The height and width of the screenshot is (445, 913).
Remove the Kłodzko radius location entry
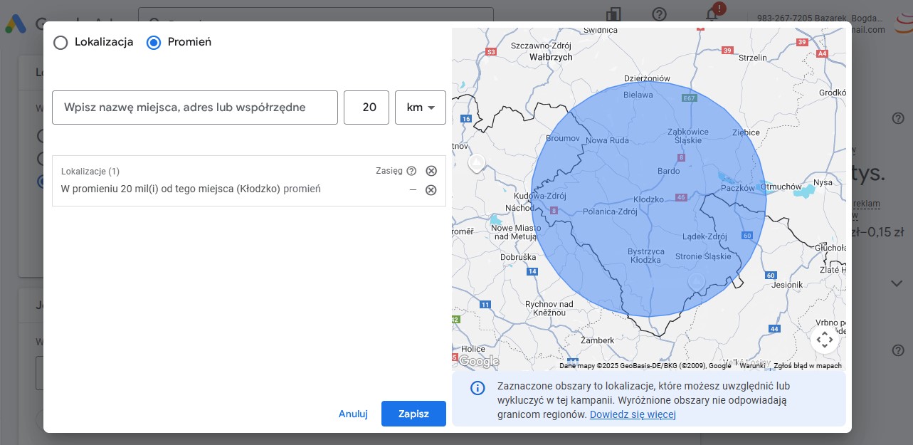[x=431, y=190]
